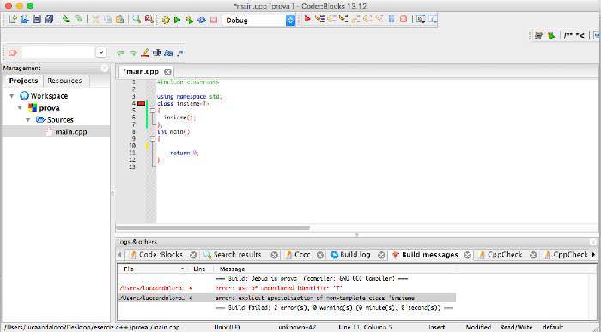Open the build target Debug dropdown
Screen dimensions: 601x332
(258, 21)
